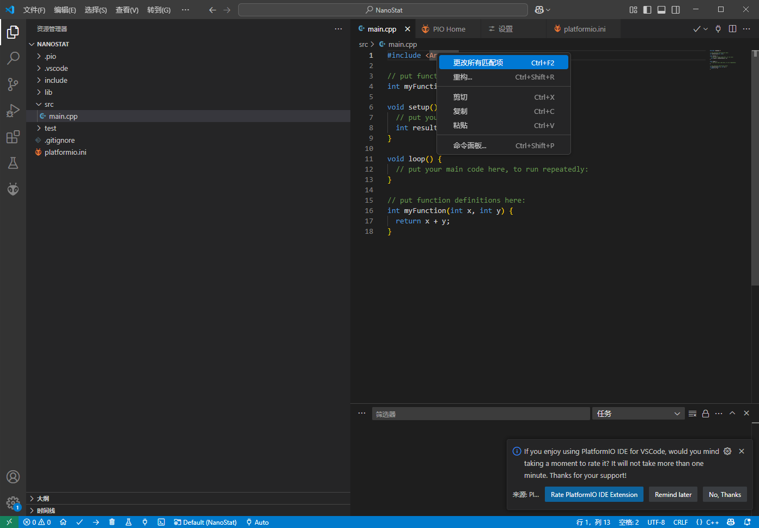Click the 筛选器 filter input field
759x528 pixels.
[481, 414]
